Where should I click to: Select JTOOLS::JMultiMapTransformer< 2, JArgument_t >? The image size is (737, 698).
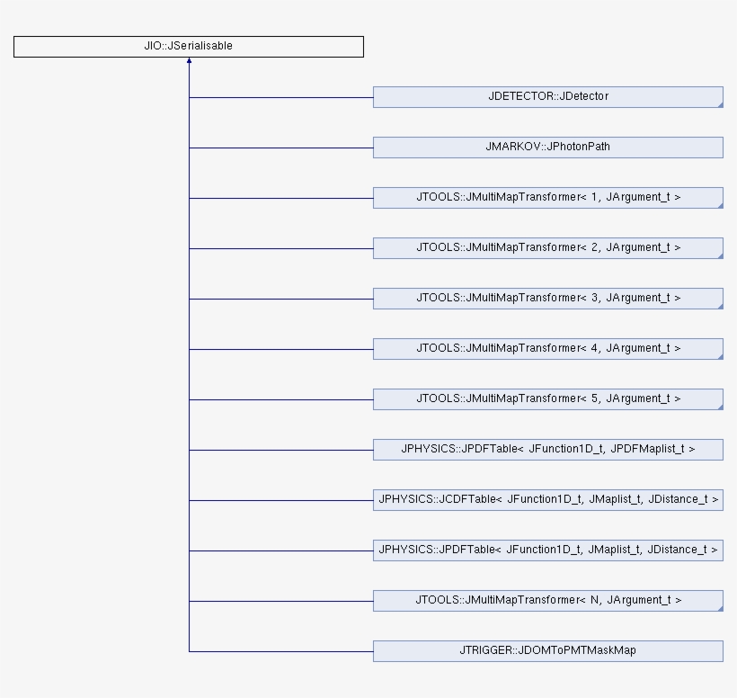pyautogui.click(x=547, y=247)
